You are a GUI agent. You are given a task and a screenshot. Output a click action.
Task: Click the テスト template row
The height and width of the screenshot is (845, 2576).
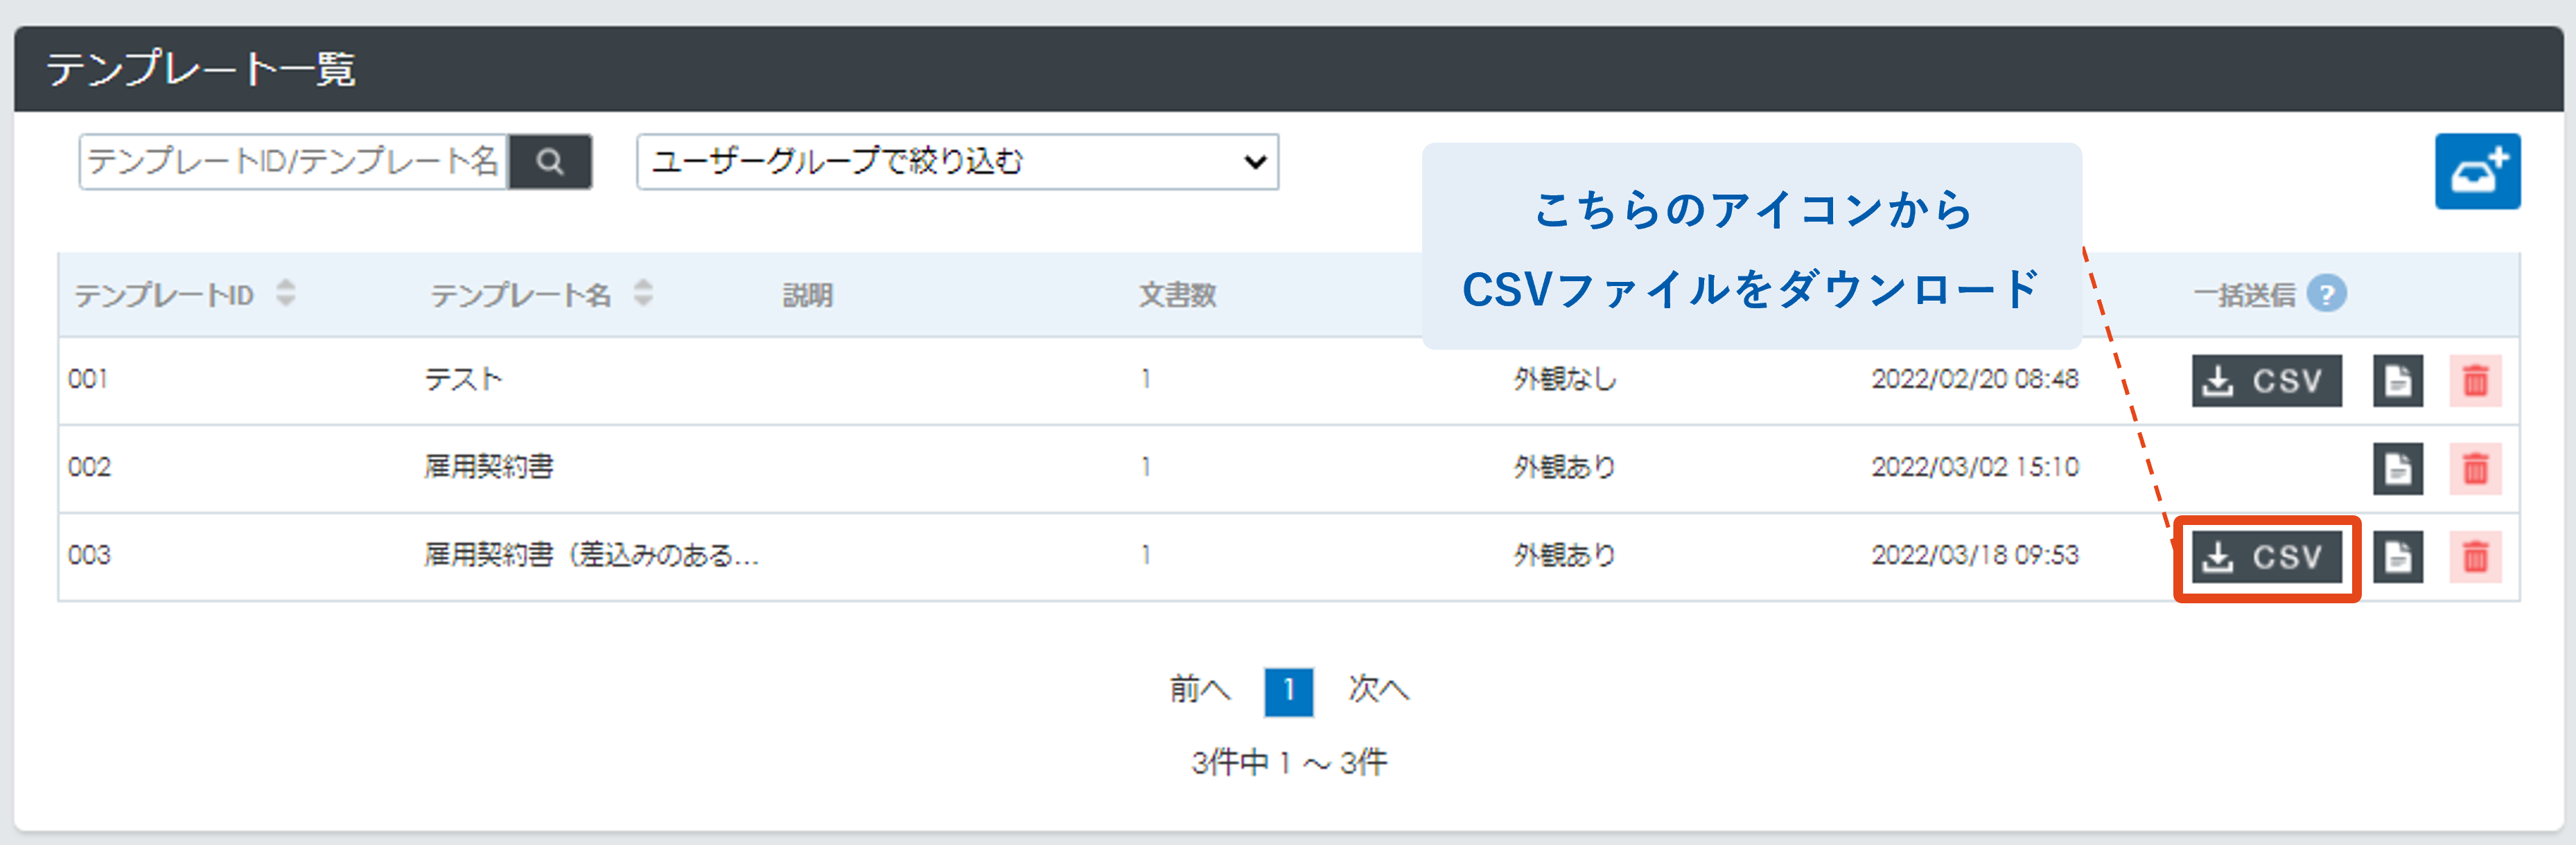click(463, 379)
